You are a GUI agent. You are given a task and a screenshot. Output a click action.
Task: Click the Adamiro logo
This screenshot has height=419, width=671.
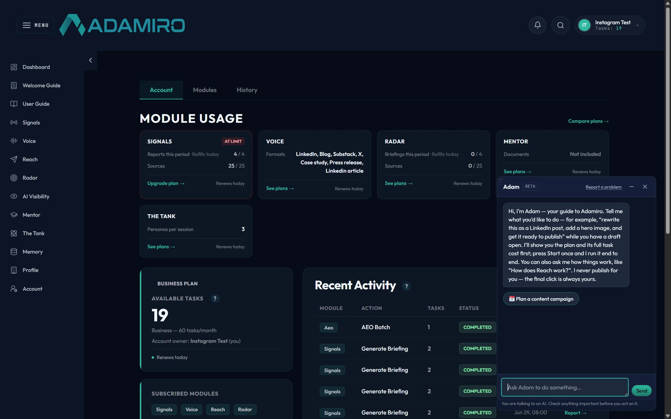coord(122,25)
